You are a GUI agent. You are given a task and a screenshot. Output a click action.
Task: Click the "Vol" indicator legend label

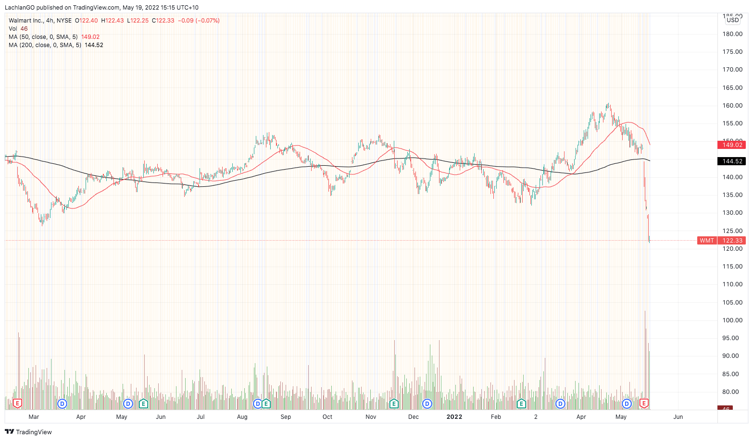(13, 29)
